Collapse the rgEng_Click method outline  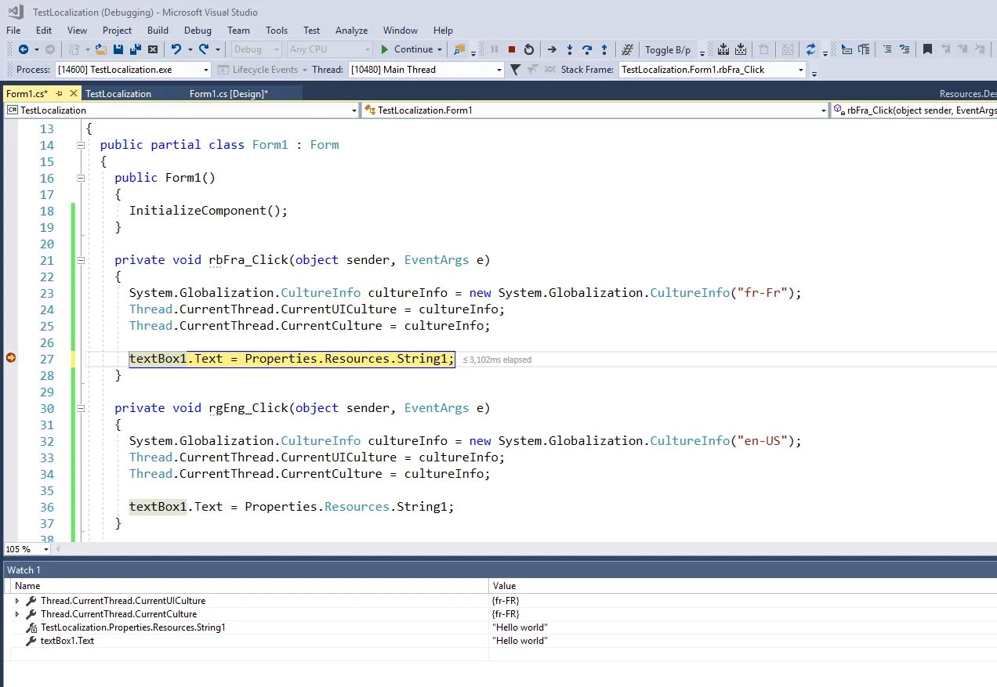tap(81, 408)
